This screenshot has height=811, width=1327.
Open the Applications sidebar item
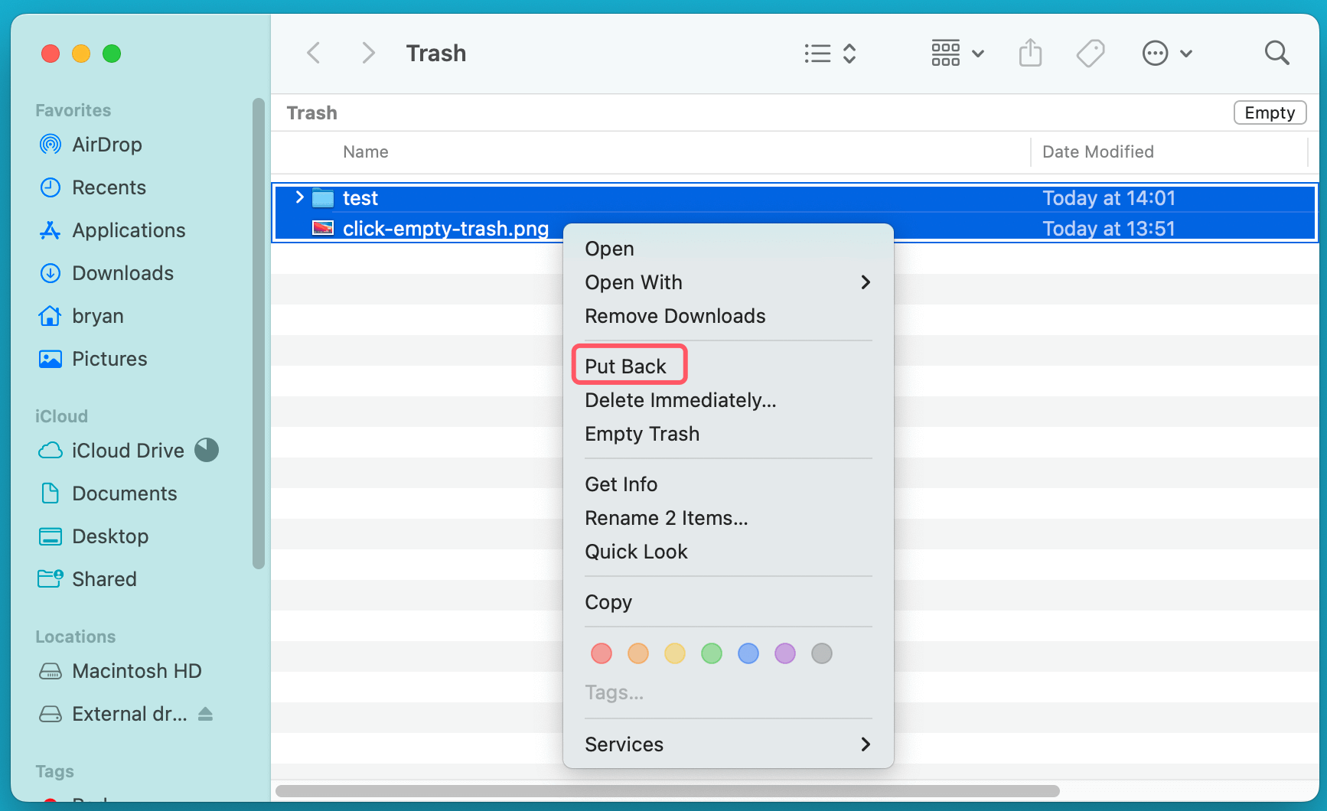[128, 230]
